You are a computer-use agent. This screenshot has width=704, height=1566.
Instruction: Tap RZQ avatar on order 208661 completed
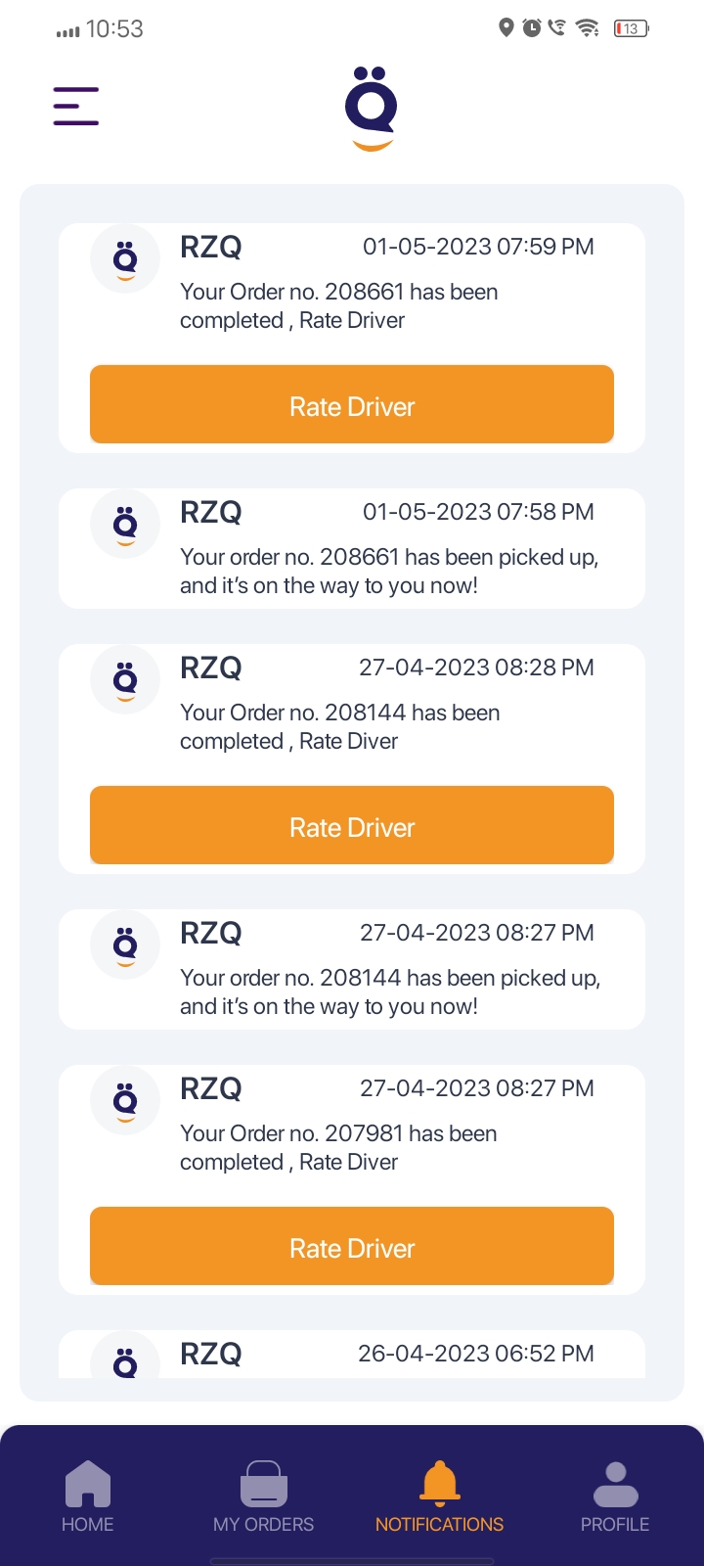(x=125, y=259)
